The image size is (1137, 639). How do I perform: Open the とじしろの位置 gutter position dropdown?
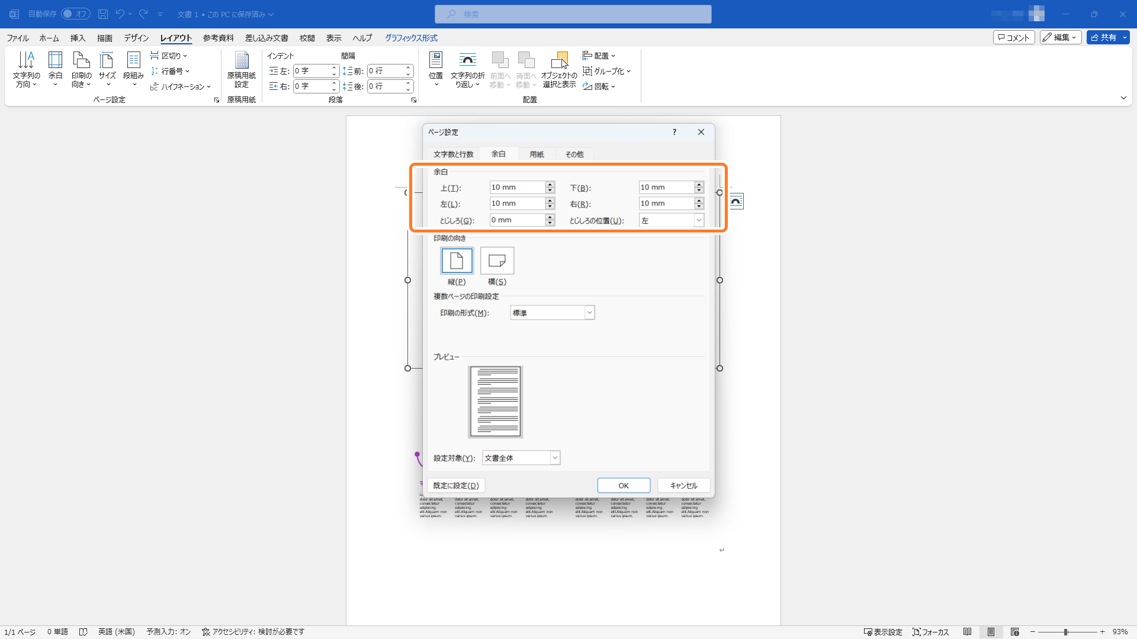699,220
